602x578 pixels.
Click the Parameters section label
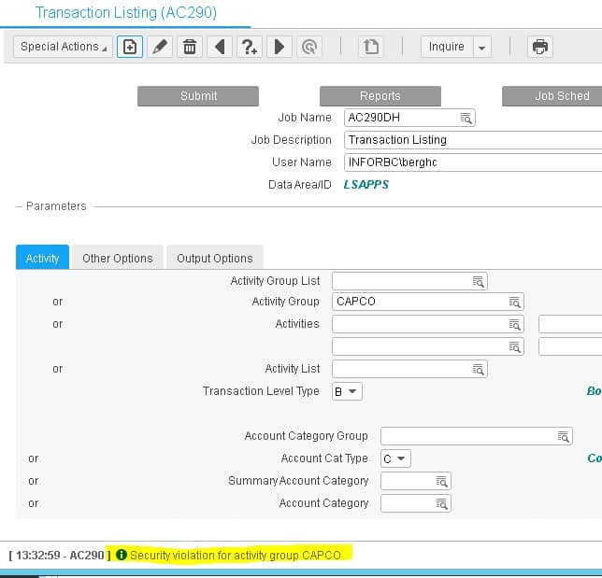(x=56, y=206)
